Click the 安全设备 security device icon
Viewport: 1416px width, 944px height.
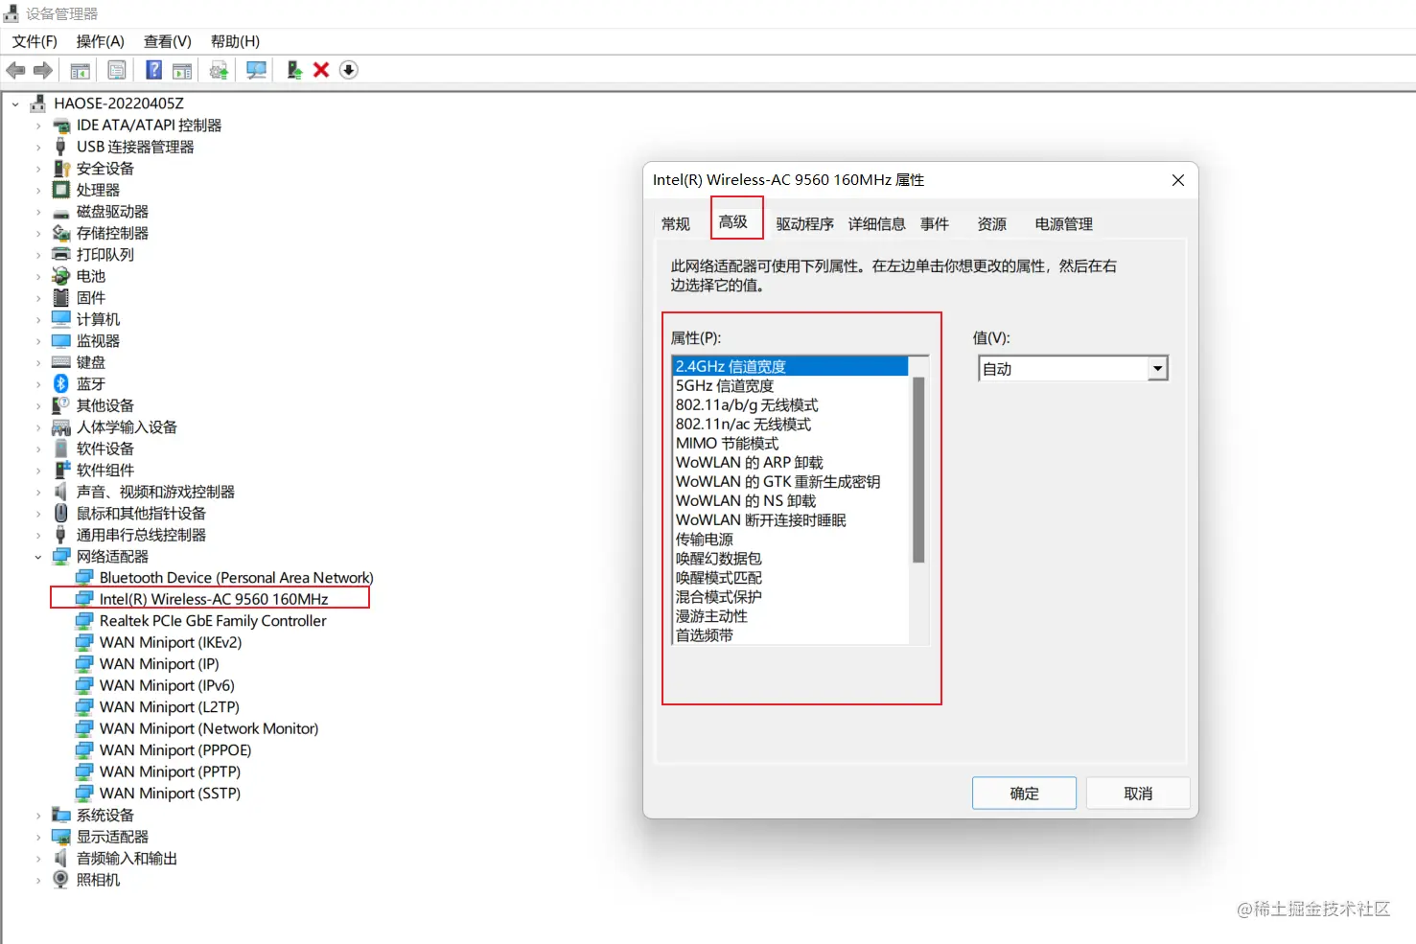click(x=61, y=168)
